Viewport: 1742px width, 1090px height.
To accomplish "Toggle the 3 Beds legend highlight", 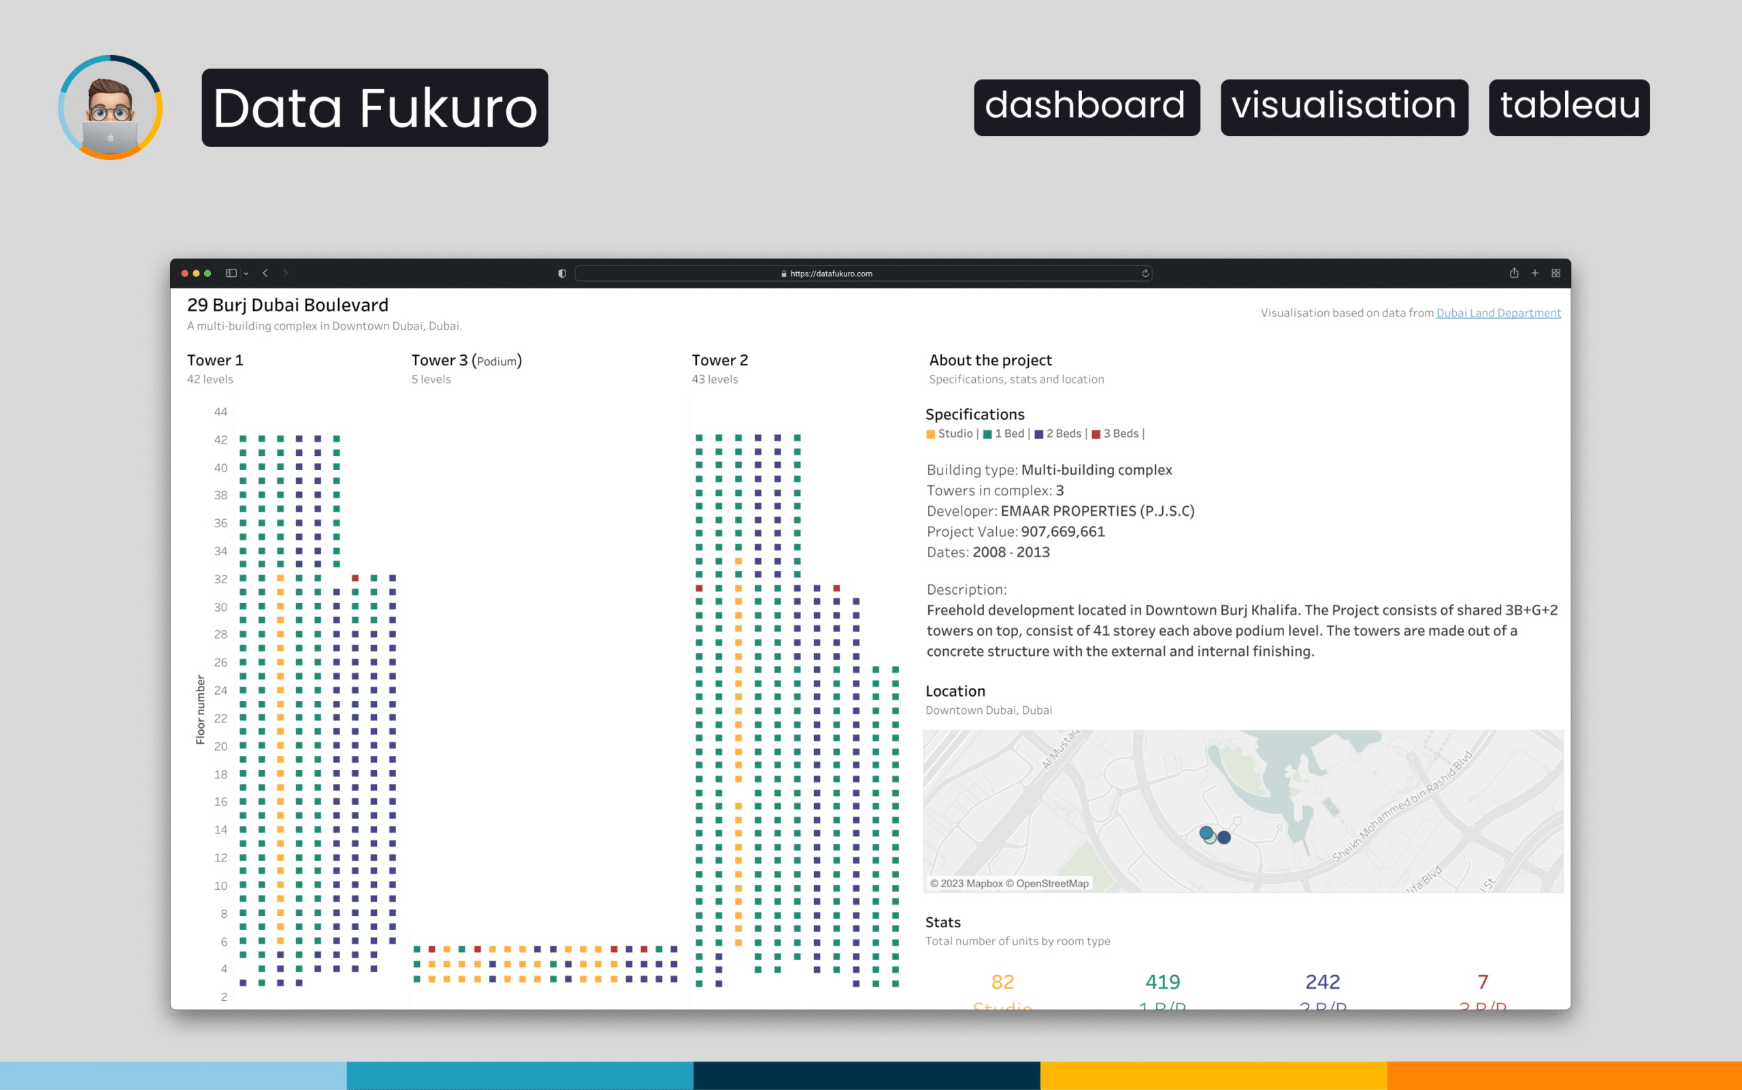I will [x=1121, y=434].
